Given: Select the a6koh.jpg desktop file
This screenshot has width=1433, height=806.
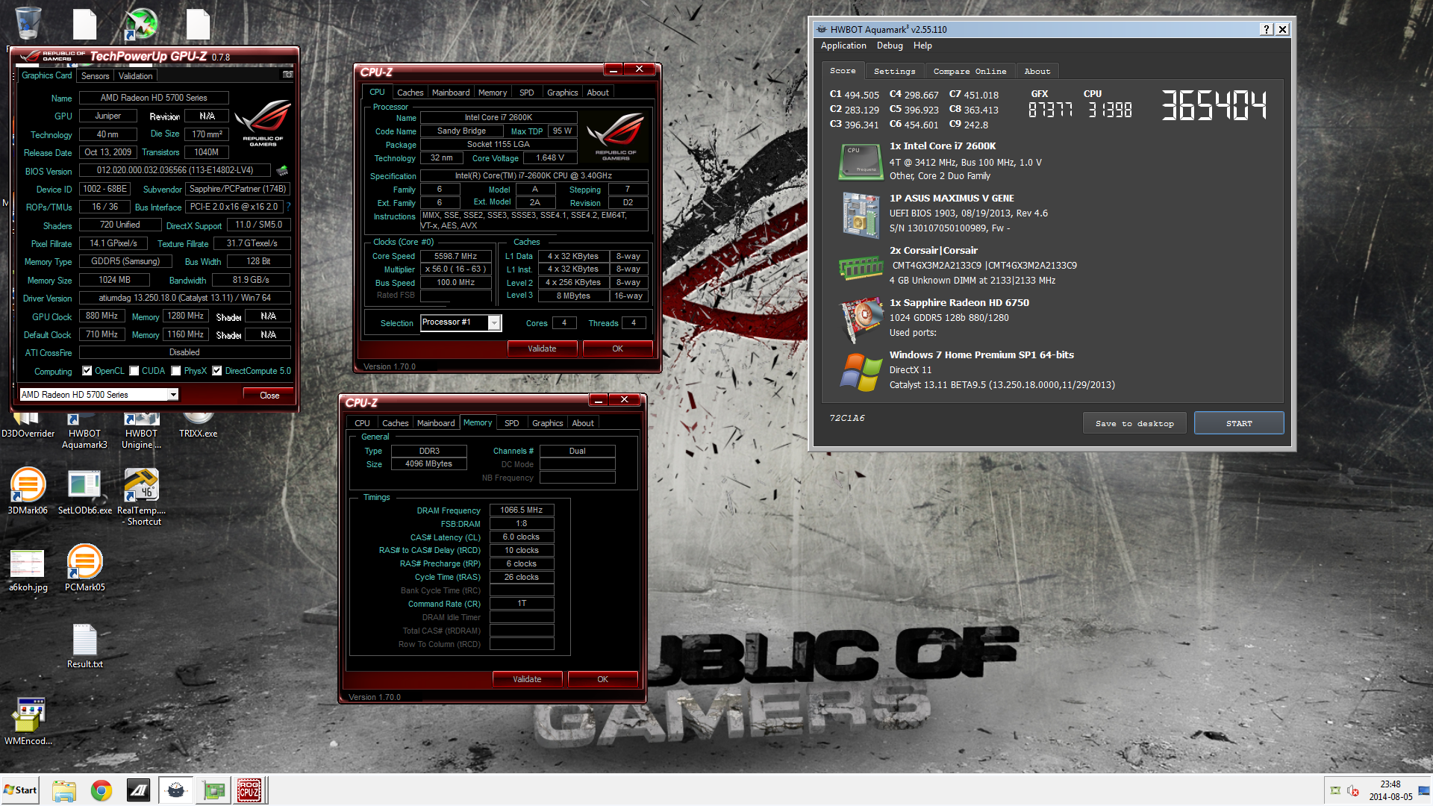Looking at the screenshot, I should coord(28,571).
